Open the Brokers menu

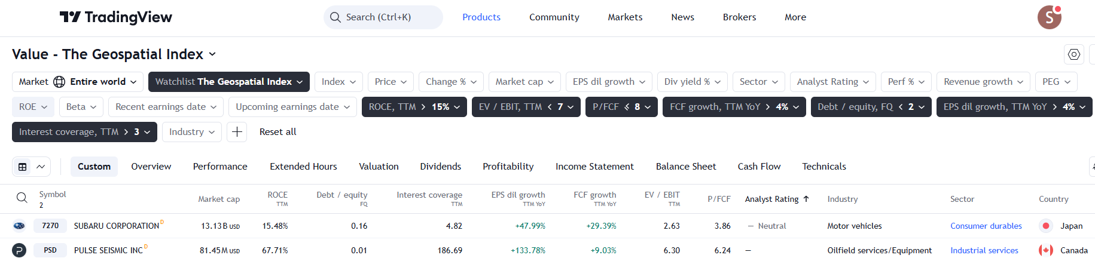(739, 17)
